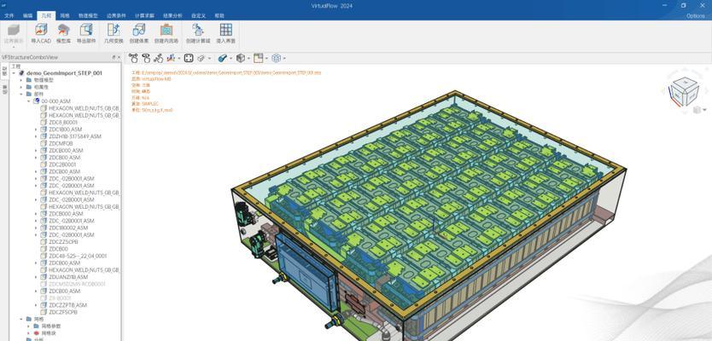Select the 网格 folder in the tree
The image size is (712, 341).
pyautogui.click(x=38, y=319)
